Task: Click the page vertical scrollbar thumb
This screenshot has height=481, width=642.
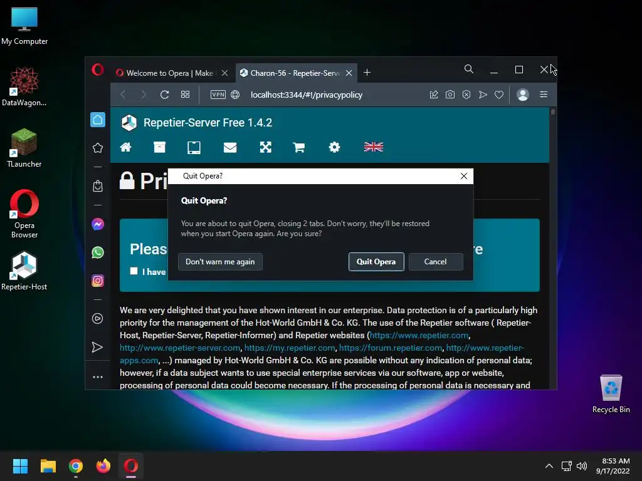Action: (553, 111)
